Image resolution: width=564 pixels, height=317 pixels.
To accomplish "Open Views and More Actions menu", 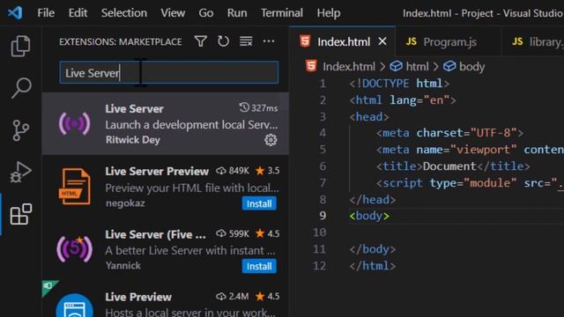I will click(269, 41).
